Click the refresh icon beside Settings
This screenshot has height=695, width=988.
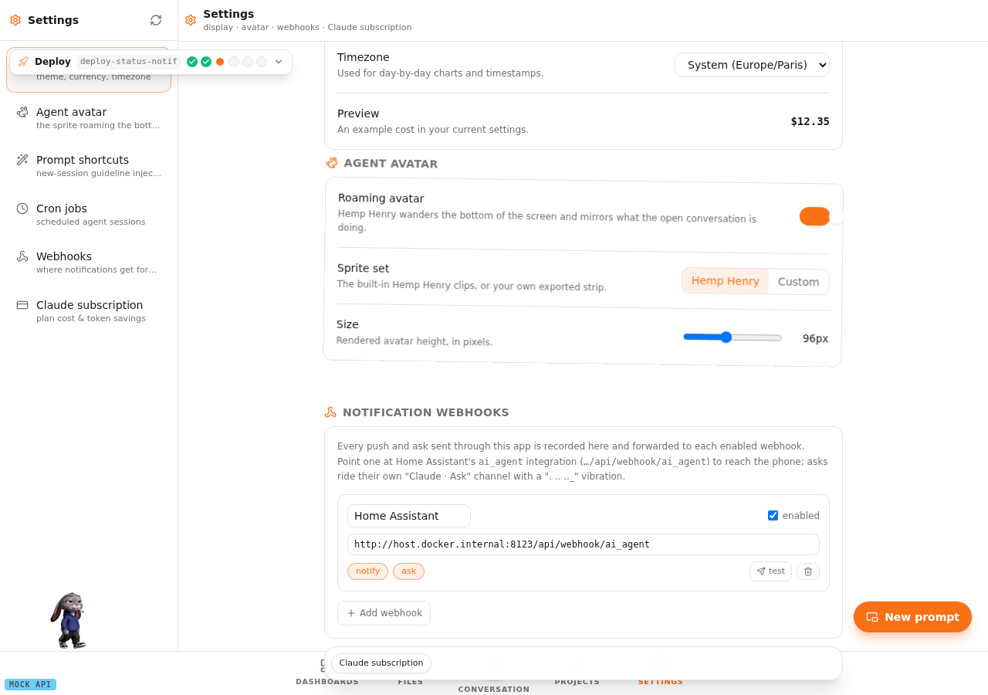click(156, 20)
